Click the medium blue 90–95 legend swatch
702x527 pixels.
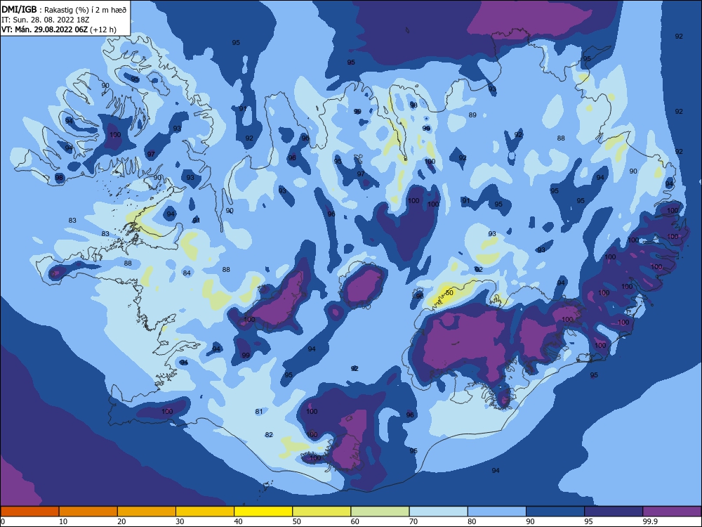click(x=555, y=512)
